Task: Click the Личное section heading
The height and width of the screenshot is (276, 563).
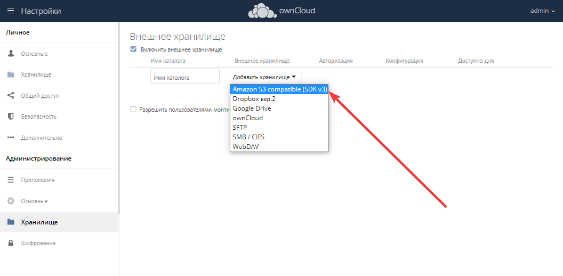Action: 18,32
